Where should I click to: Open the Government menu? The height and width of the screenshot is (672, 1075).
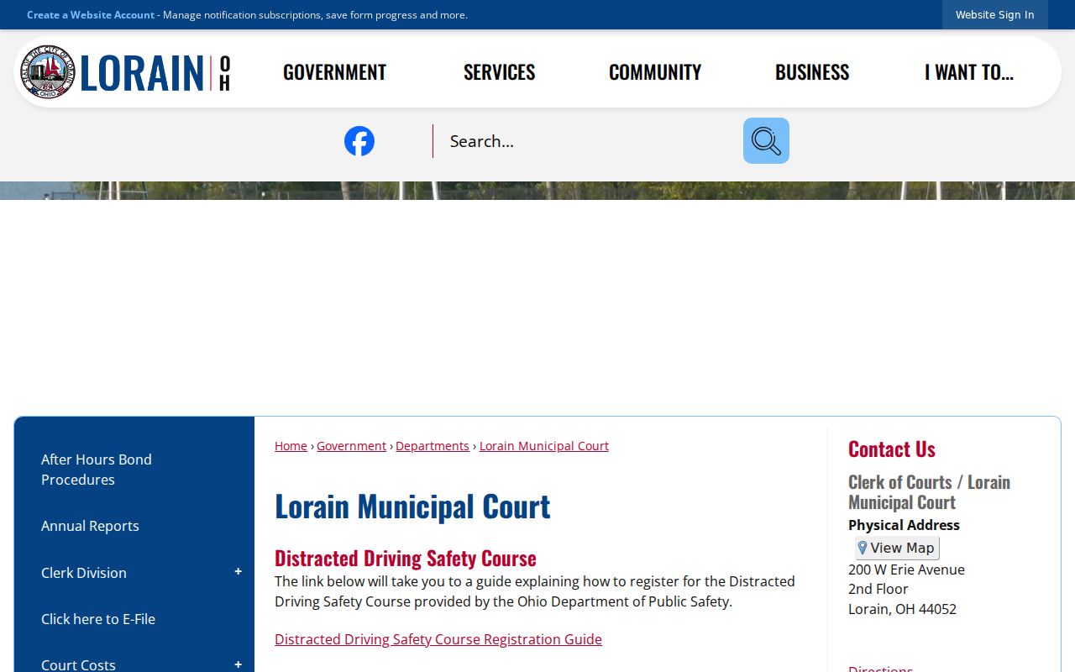click(x=334, y=72)
